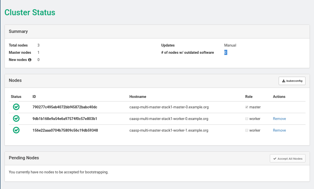Toggle the worker checkbox for worker-0 node

pyautogui.click(x=246, y=119)
